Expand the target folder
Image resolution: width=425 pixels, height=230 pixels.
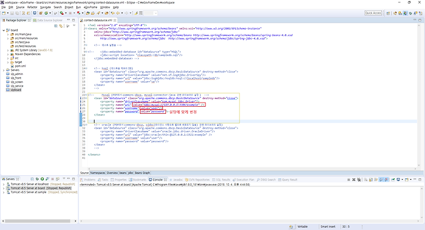coord(8,63)
